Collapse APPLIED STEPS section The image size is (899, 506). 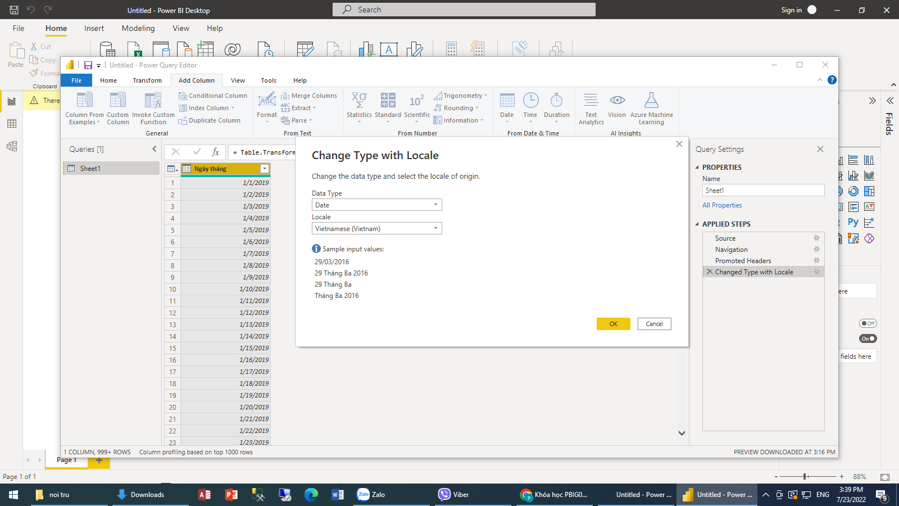(697, 224)
